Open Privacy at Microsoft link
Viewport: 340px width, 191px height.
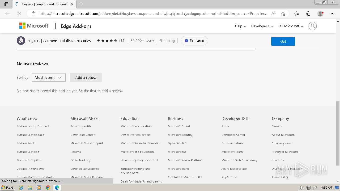click(x=285, y=152)
